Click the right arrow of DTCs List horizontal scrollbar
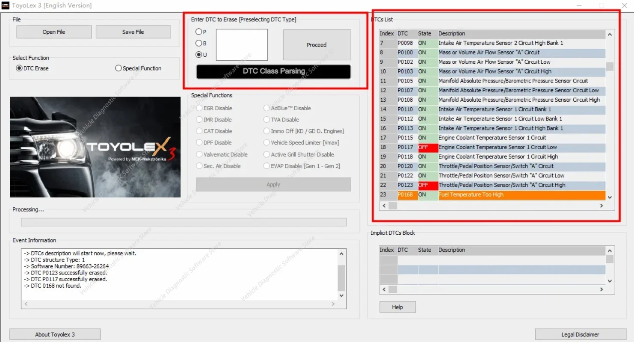This screenshot has height=342, width=634. [x=601, y=206]
